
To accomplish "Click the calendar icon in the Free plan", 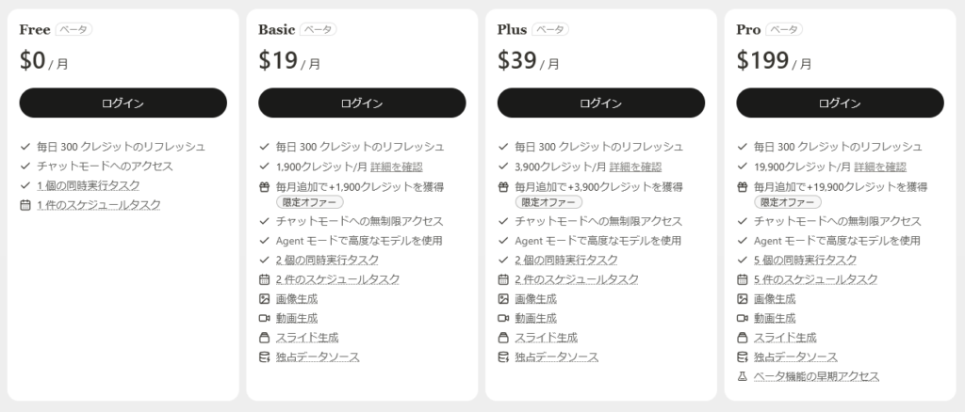I will [25, 205].
